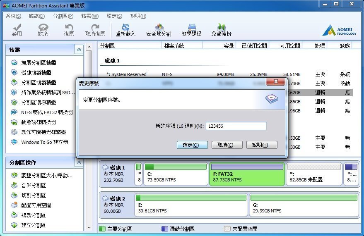
Task: Click the 取消復原 (Redo) arrow icon
Action: click(95, 27)
